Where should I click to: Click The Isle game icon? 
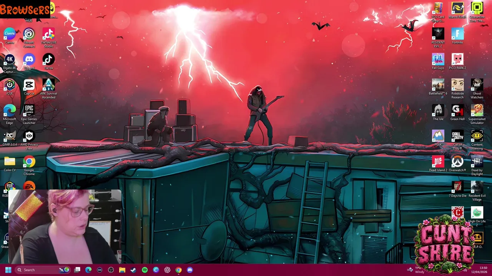point(438,113)
